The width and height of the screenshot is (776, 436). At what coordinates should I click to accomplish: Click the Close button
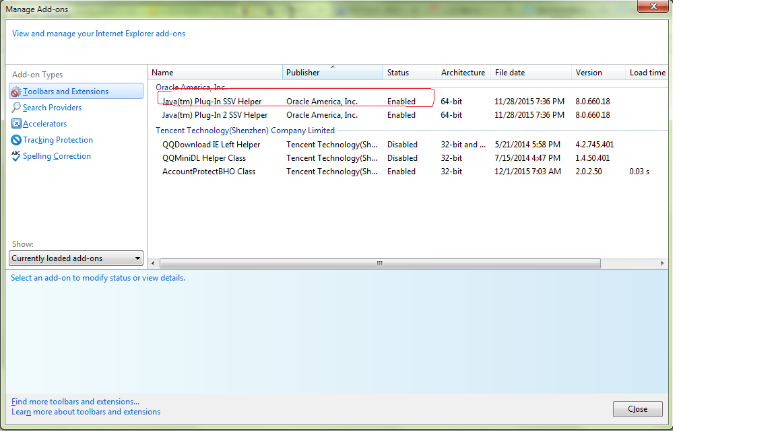(x=637, y=409)
